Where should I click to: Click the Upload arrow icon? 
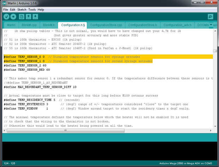[13, 17]
